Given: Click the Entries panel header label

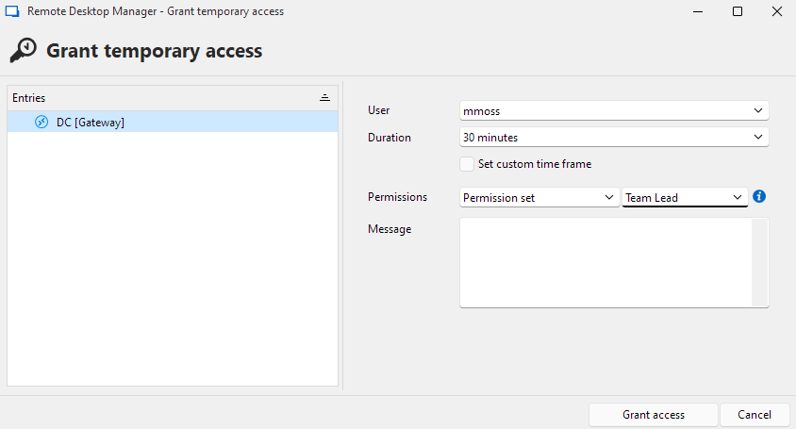Looking at the screenshot, I should (29, 98).
